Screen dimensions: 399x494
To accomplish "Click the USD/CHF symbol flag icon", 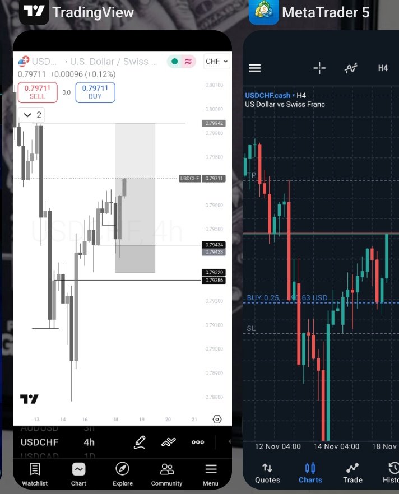I will click(24, 62).
